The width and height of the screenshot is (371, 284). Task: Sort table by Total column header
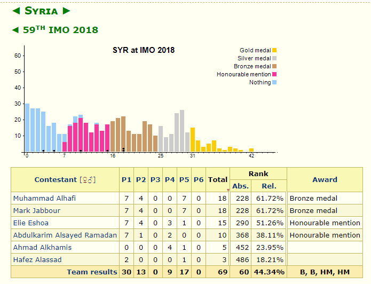pos(217,180)
